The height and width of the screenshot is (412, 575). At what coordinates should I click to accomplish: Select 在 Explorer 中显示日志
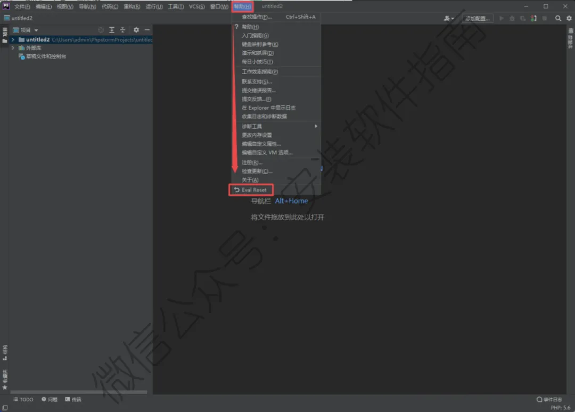276,108
